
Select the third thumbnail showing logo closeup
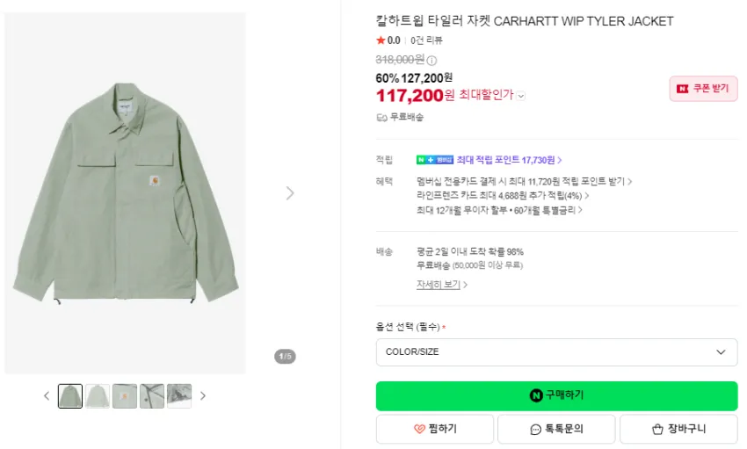pyautogui.click(x=125, y=395)
